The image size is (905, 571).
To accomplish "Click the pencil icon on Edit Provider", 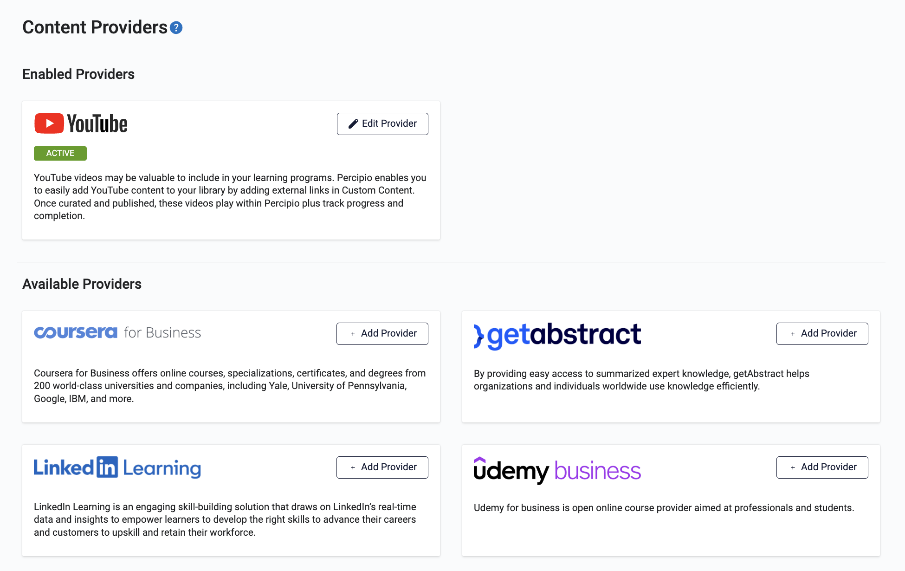I will point(353,123).
